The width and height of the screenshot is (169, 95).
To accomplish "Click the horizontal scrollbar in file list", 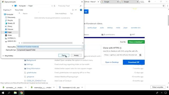I will coord(48,43).
